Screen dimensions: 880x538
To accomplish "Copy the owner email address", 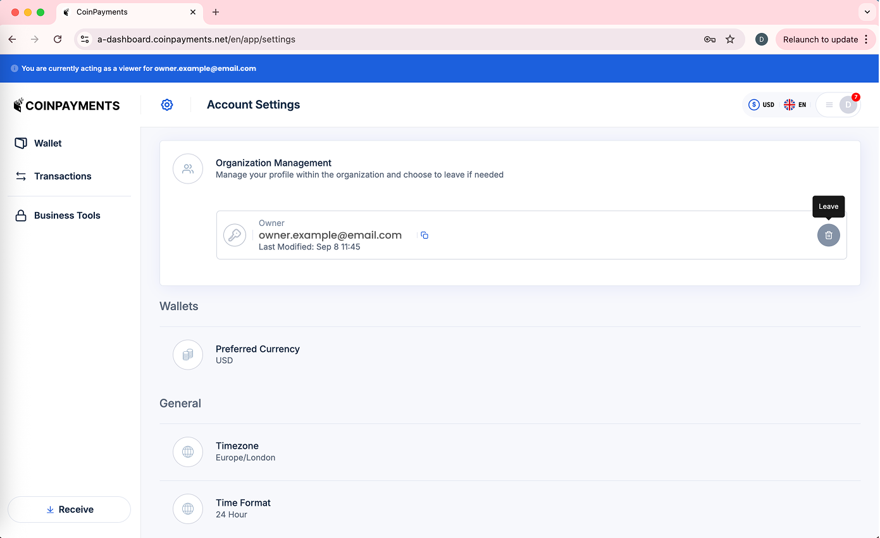I will (x=425, y=235).
